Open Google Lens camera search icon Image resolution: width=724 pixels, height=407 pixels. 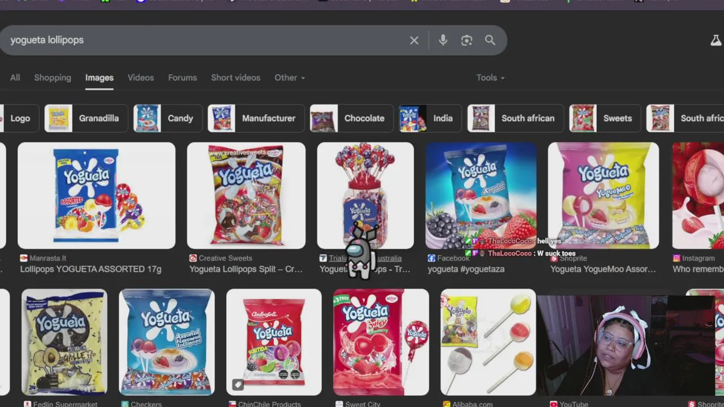(x=467, y=40)
